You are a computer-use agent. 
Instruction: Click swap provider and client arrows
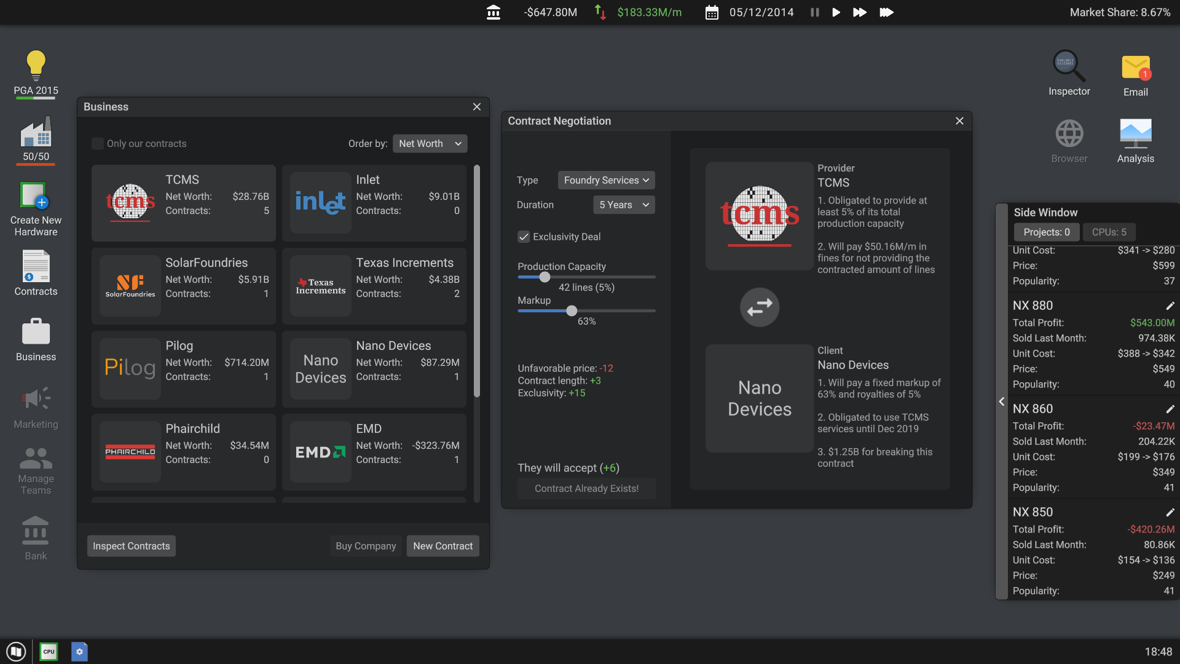tap(759, 307)
